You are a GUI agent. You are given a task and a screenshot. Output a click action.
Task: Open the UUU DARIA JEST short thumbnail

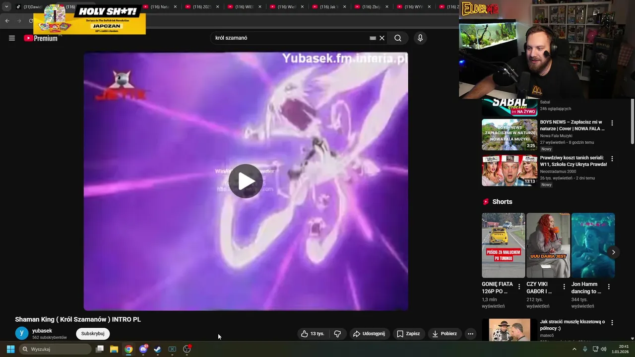click(x=548, y=245)
